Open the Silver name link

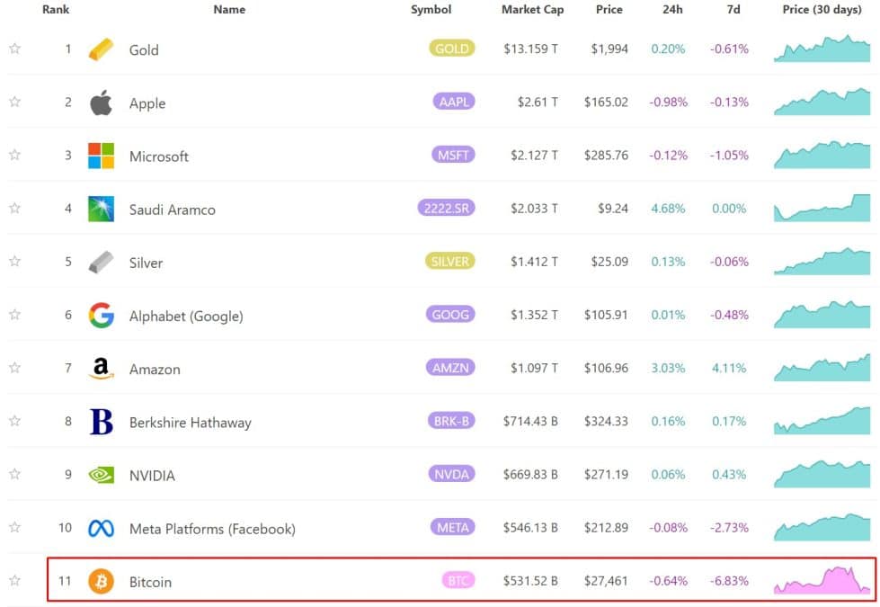coord(146,263)
